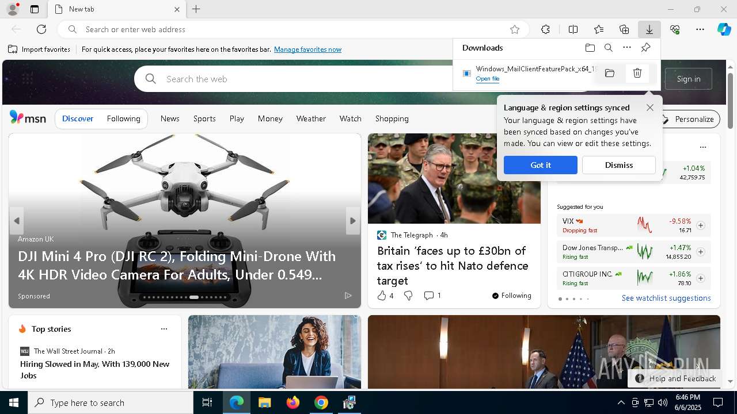Open Top stories more options
737x414 pixels.
(x=164, y=329)
